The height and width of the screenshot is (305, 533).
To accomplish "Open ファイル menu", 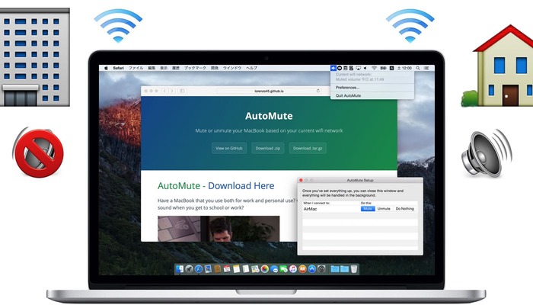I will click(136, 68).
